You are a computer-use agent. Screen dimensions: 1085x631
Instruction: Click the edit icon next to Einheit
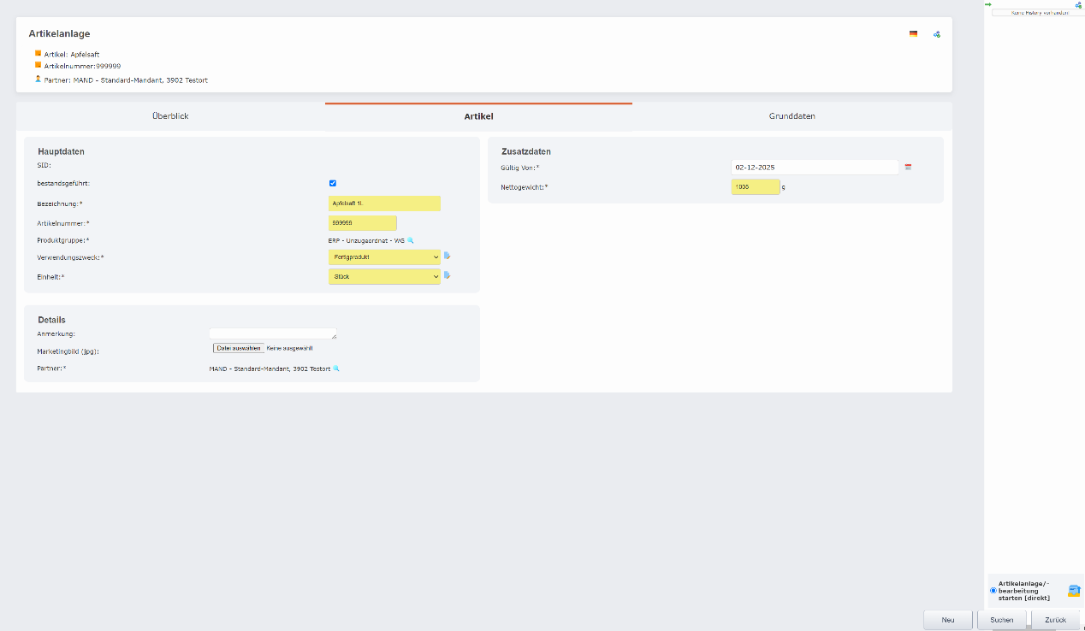coord(447,275)
